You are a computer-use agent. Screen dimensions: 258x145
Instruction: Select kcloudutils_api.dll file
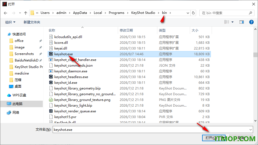coord(68,37)
